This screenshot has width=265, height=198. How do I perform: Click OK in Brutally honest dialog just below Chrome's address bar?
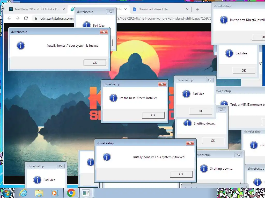[95, 63]
